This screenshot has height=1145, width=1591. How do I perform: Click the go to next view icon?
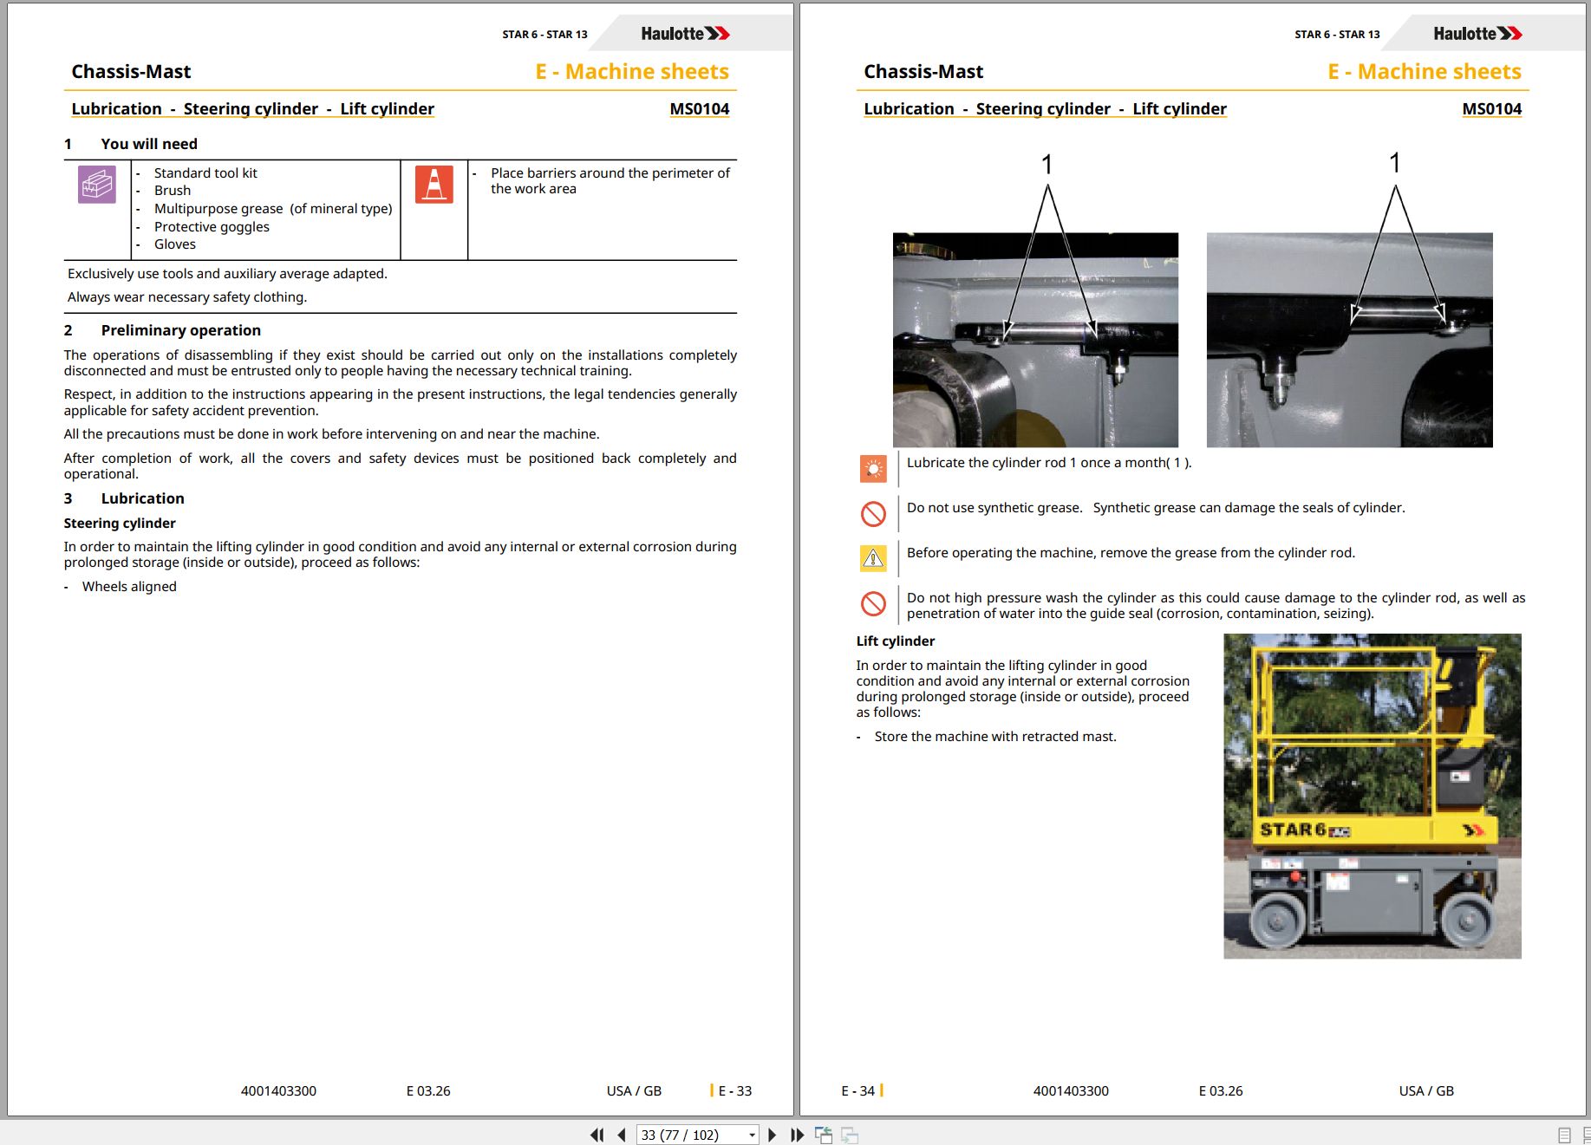click(x=850, y=1135)
